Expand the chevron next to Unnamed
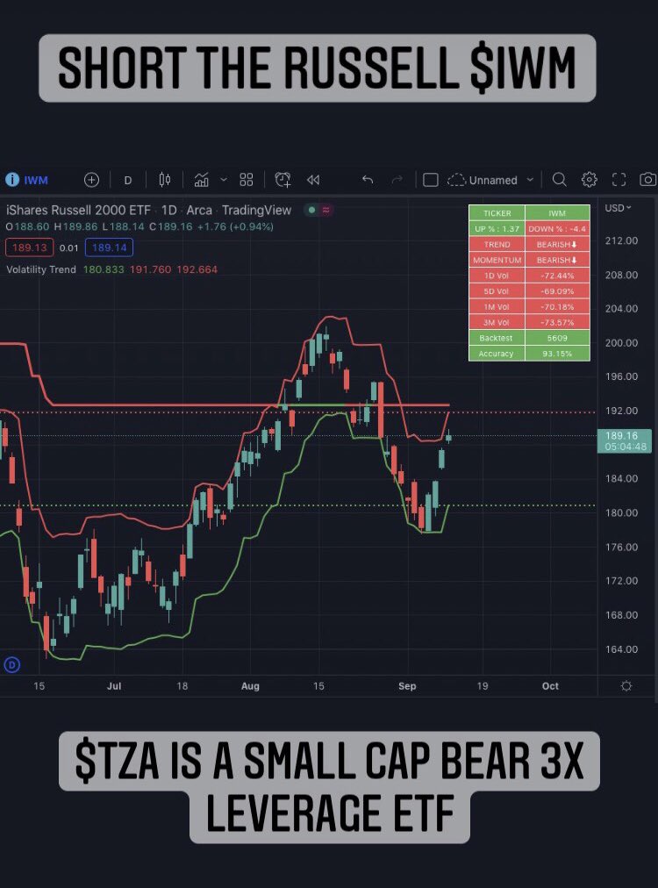Viewport: 658px width, 888px height. click(530, 180)
